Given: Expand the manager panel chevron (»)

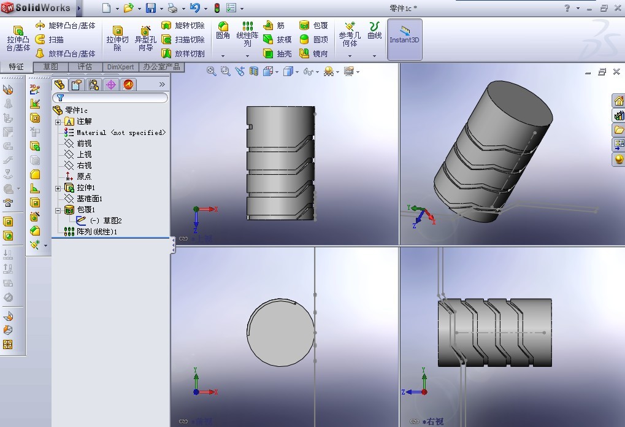Looking at the screenshot, I should [162, 84].
